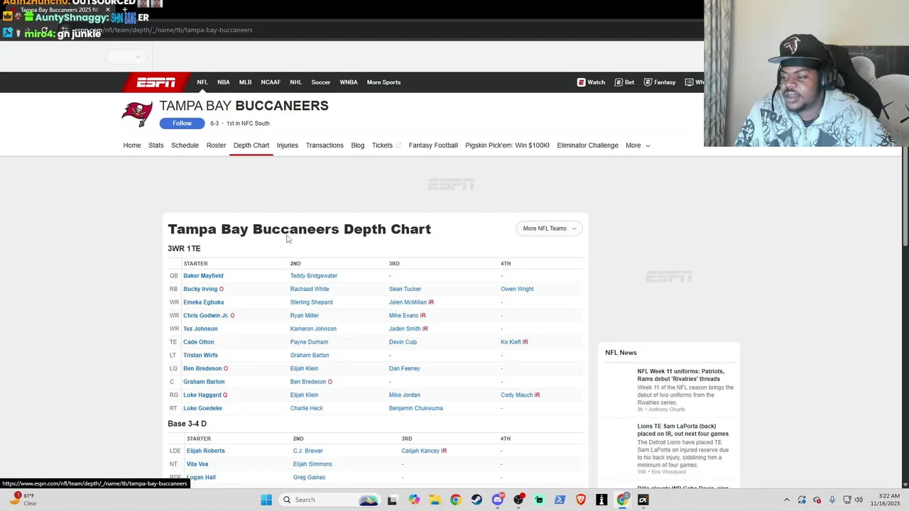Open Rachaad White's player page

click(310, 289)
